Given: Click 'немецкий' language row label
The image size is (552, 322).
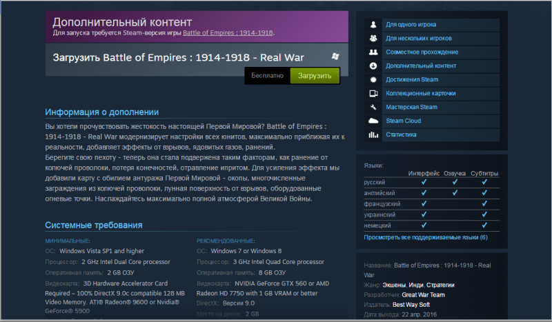Looking at the screenshot, I should click(x=377, y=225).
